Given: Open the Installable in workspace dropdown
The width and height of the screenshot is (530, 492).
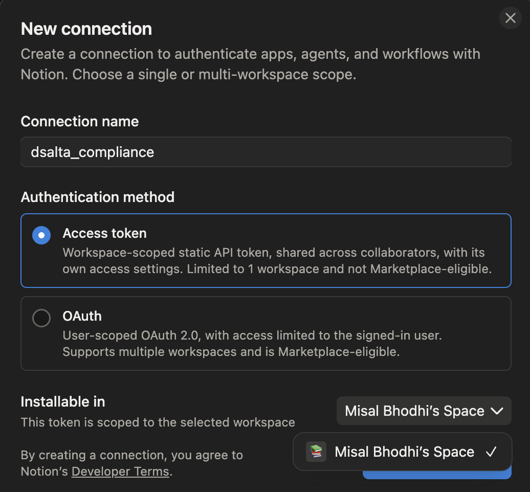Looking at the screenshot, I should pyautogui.click(x=424, y=411).
